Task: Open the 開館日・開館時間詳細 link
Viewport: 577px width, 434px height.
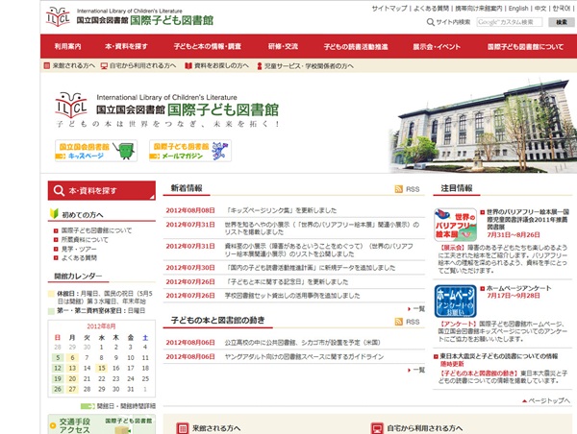Action: click(126, 406)
